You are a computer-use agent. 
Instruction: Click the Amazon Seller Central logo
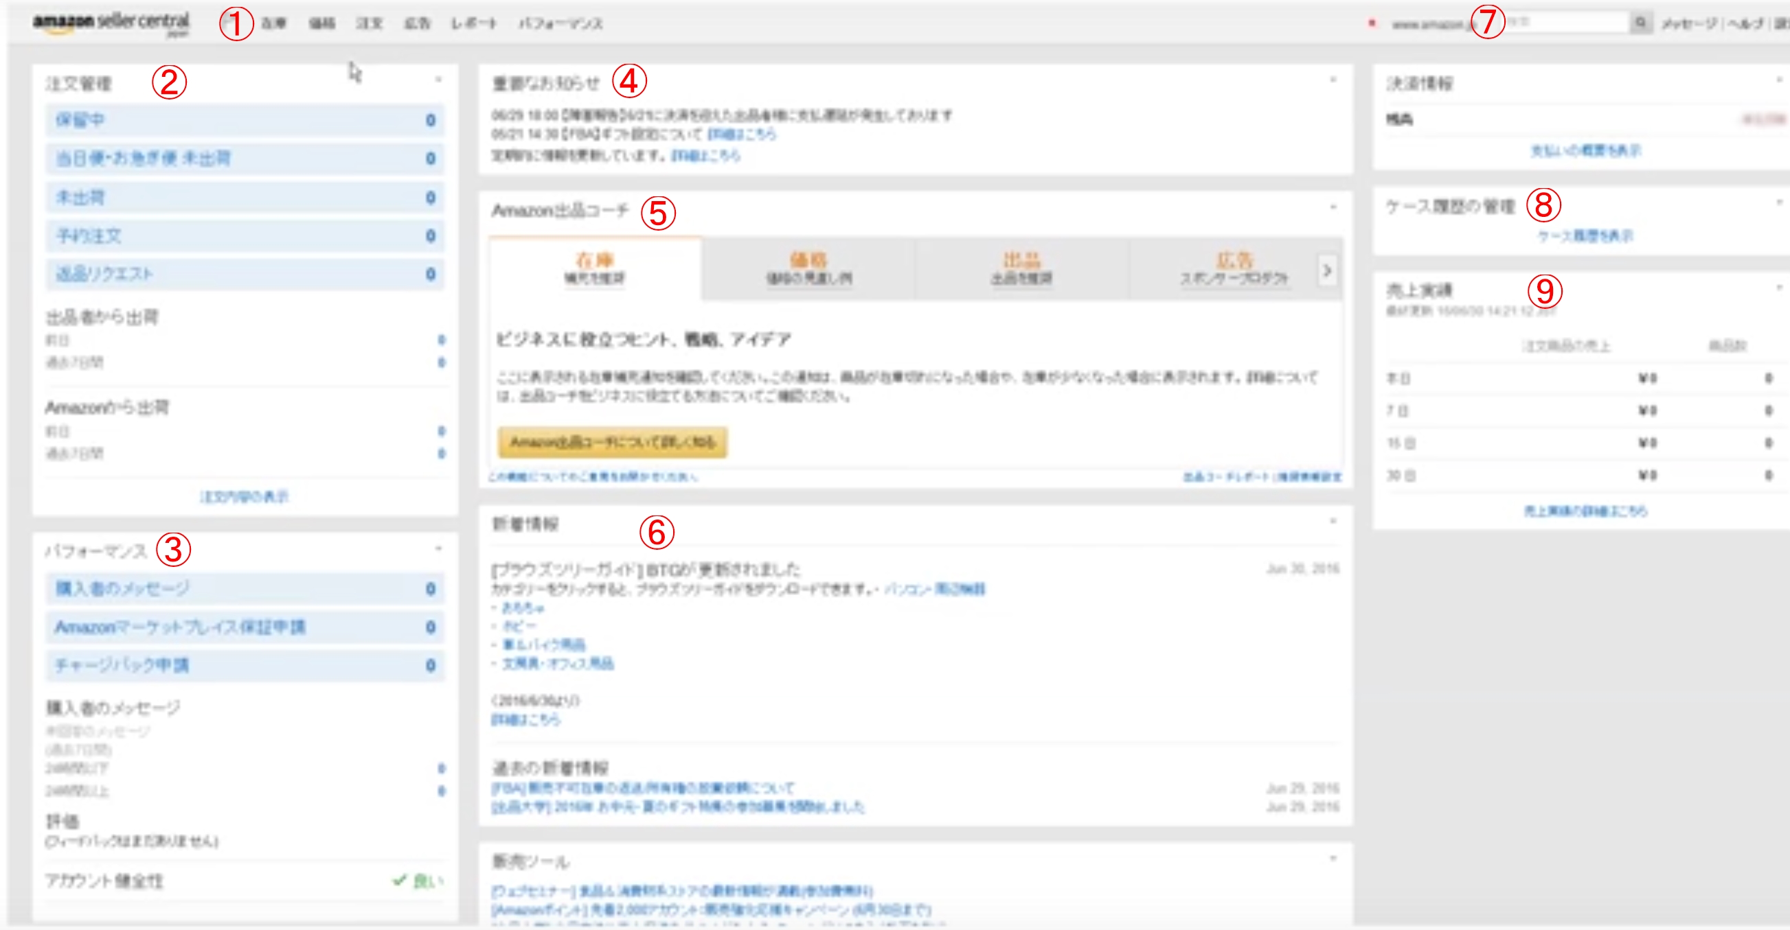(x=111, y=23)
